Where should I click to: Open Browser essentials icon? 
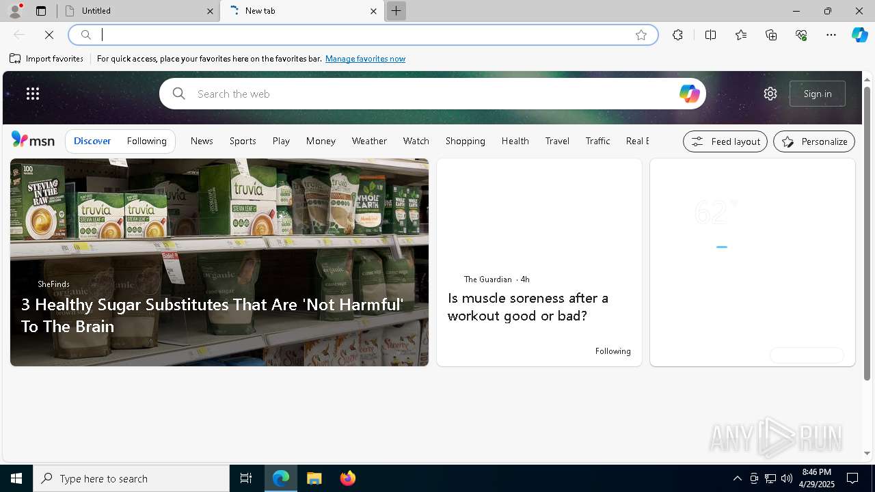click(x=801, y=35)
